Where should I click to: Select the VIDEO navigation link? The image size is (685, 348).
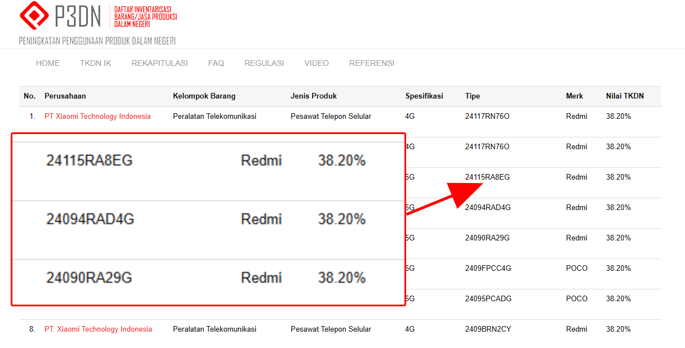click(316, 63)
